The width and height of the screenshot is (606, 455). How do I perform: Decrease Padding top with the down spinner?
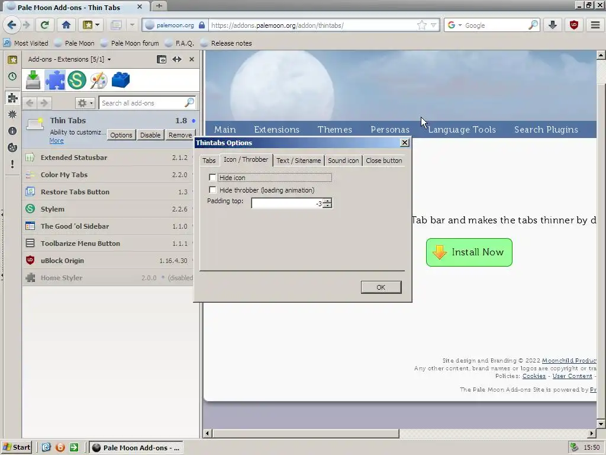[x=327, y=206]
